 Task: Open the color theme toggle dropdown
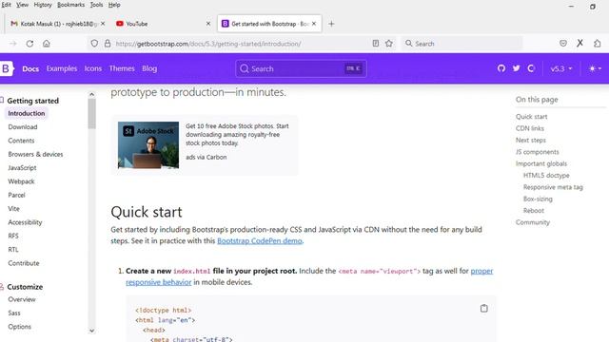pyautogui.click(x=595, y=68)
